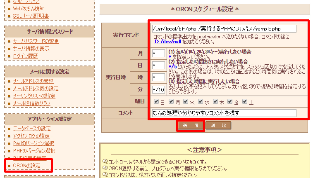Click サーバパスワードの変更 link
Viewport: 313px width, 178px height.
click(x=36, y=41)
